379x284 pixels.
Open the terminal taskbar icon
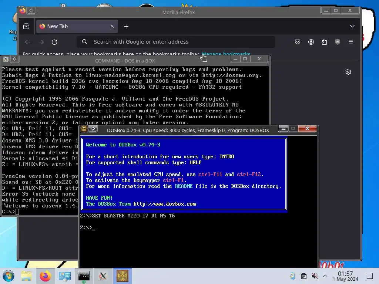[84, 276]
